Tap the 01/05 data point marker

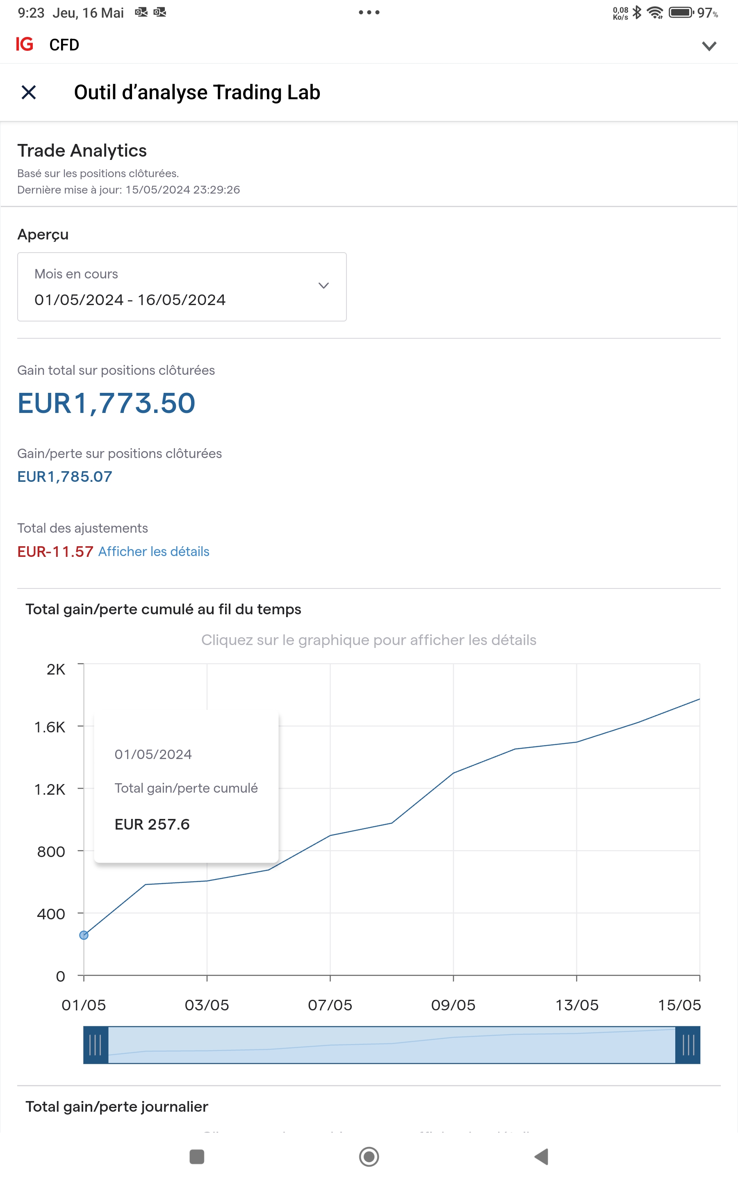(x=84, y=935)
